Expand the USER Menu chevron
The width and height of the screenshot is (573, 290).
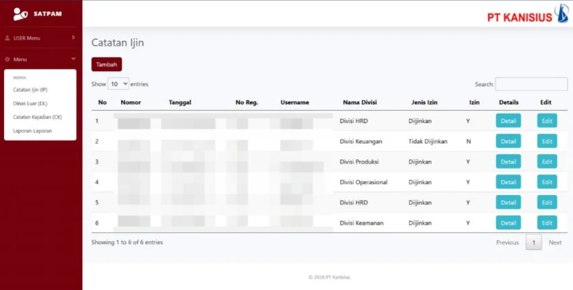click(x=73, y=37)
